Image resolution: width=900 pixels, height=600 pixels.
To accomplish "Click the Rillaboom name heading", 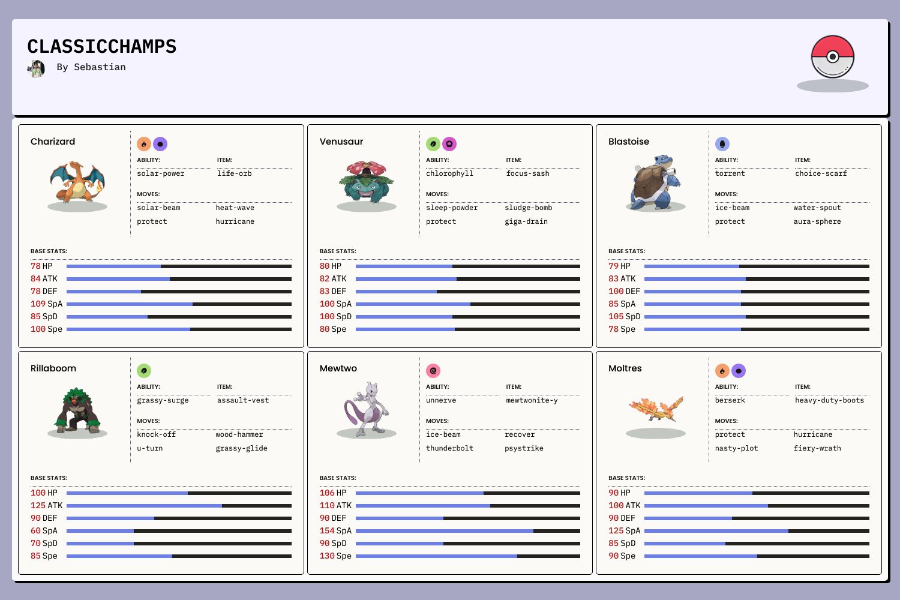I will (x=53, y=368).
